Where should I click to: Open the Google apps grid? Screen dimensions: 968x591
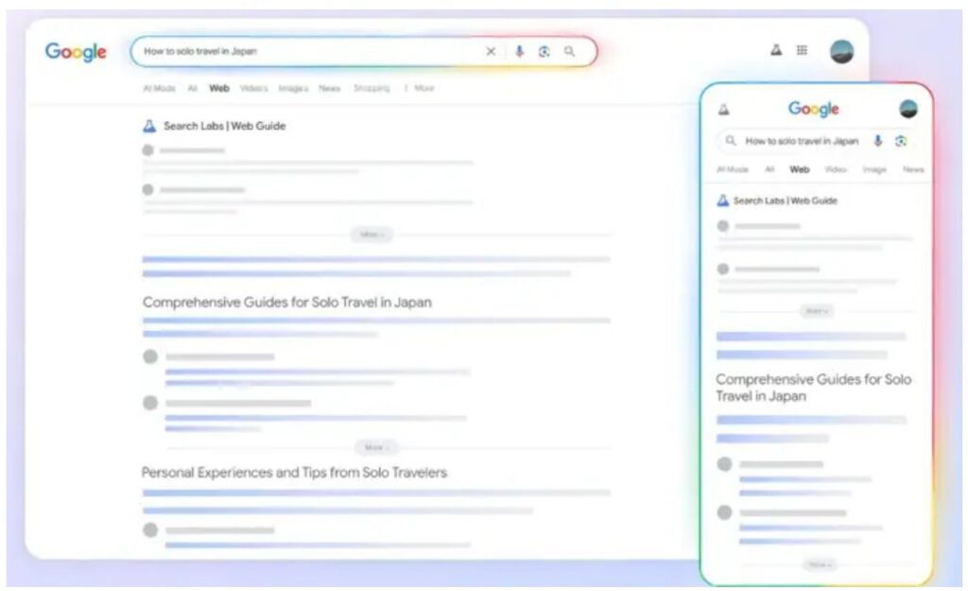pyautogui.click(x=802, y=51)
